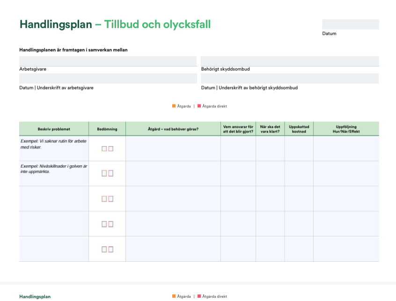Image resolution: width=396 pixels, height=301 pixels.
Task: Select first row 'När ska det vara klart' cell
Action: 270,148
